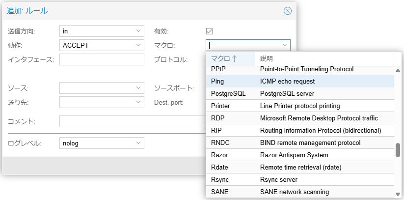Click the BIND remote management protocol text
This screenshot has height=200, width=404.
click(310, 143)
